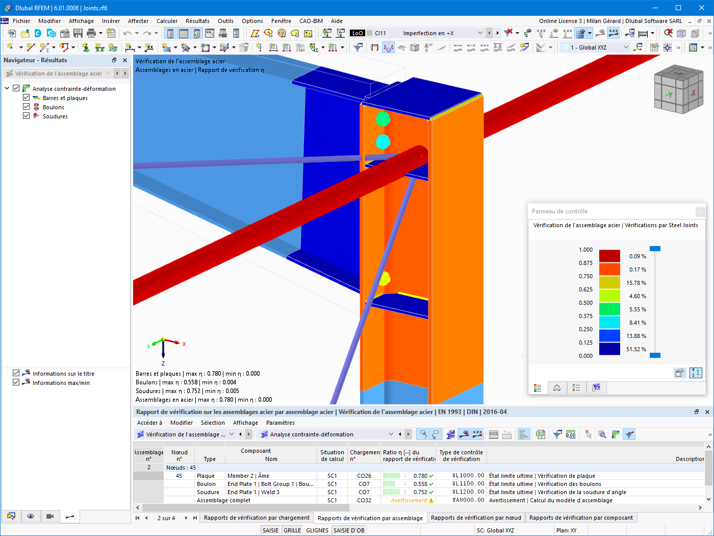Go to next load case arrow in toolbar
Image resolution: width=714 pixels, height=536 pixels.
497,33
